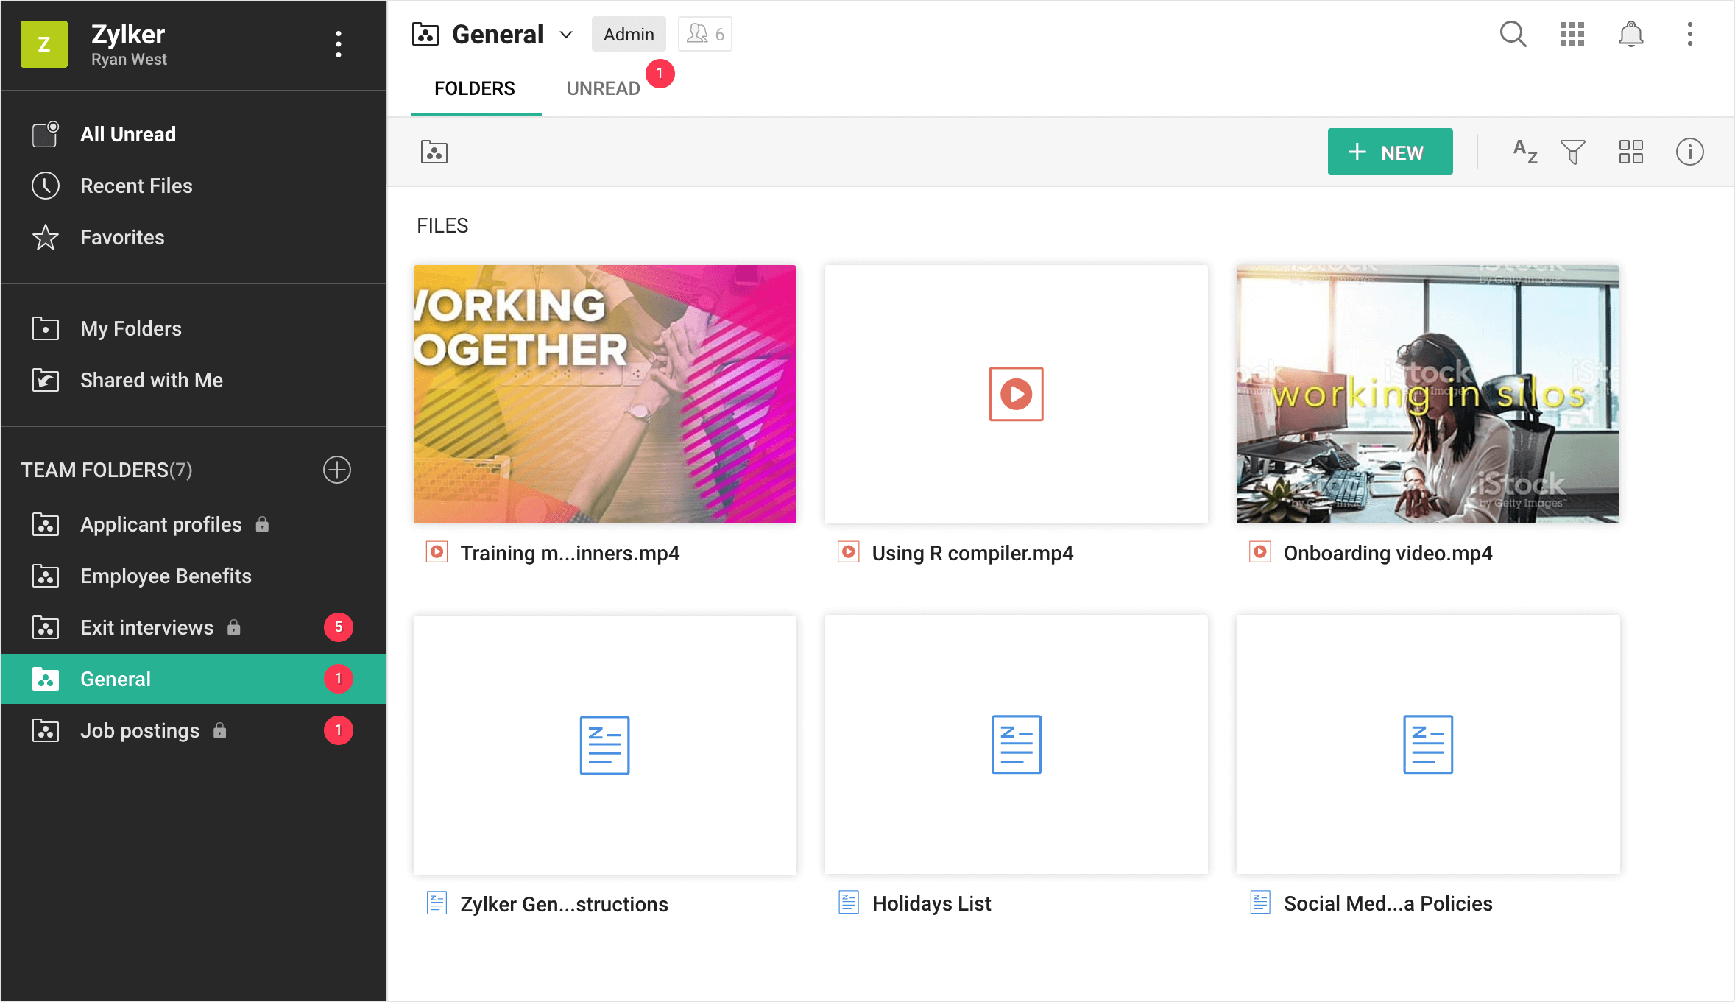Show folder info panel icon
This screenshot has height=1002, width=1735.
click(x=1689, y=152)
